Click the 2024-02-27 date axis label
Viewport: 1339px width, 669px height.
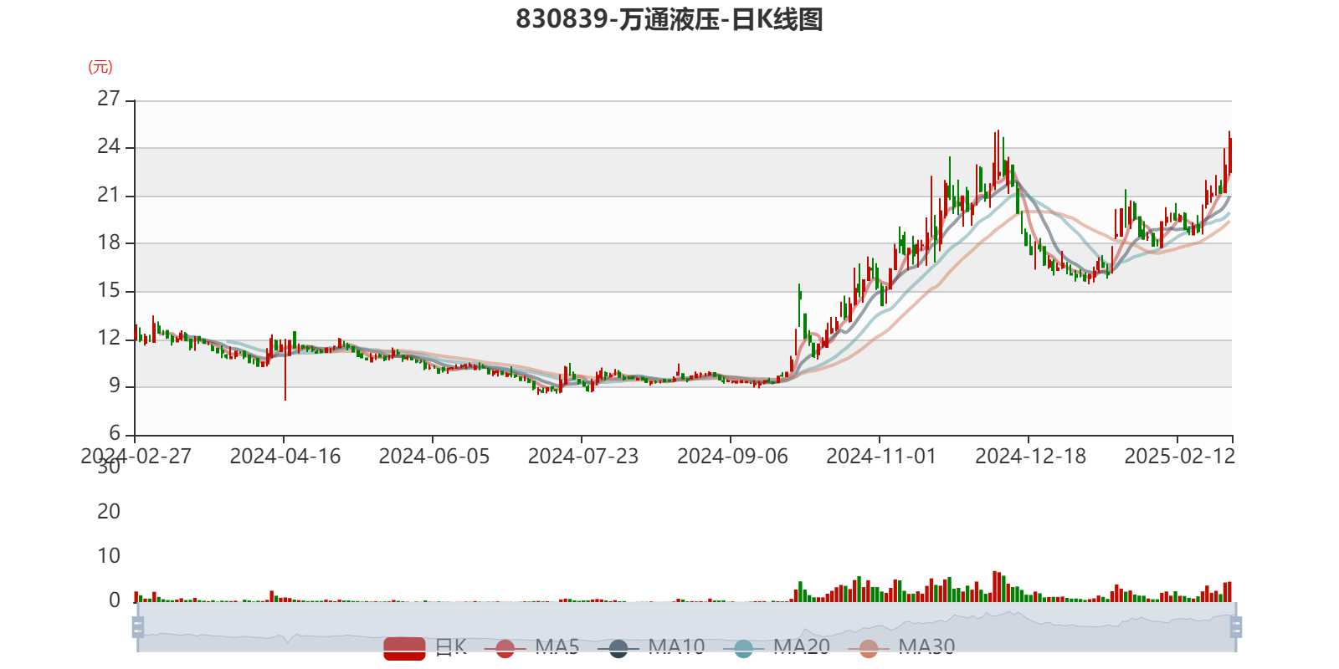tap(136, 457)
